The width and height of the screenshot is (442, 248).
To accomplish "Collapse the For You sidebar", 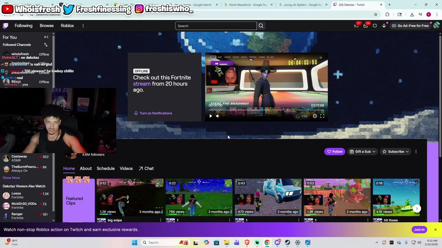I will (x=46, y=37).
